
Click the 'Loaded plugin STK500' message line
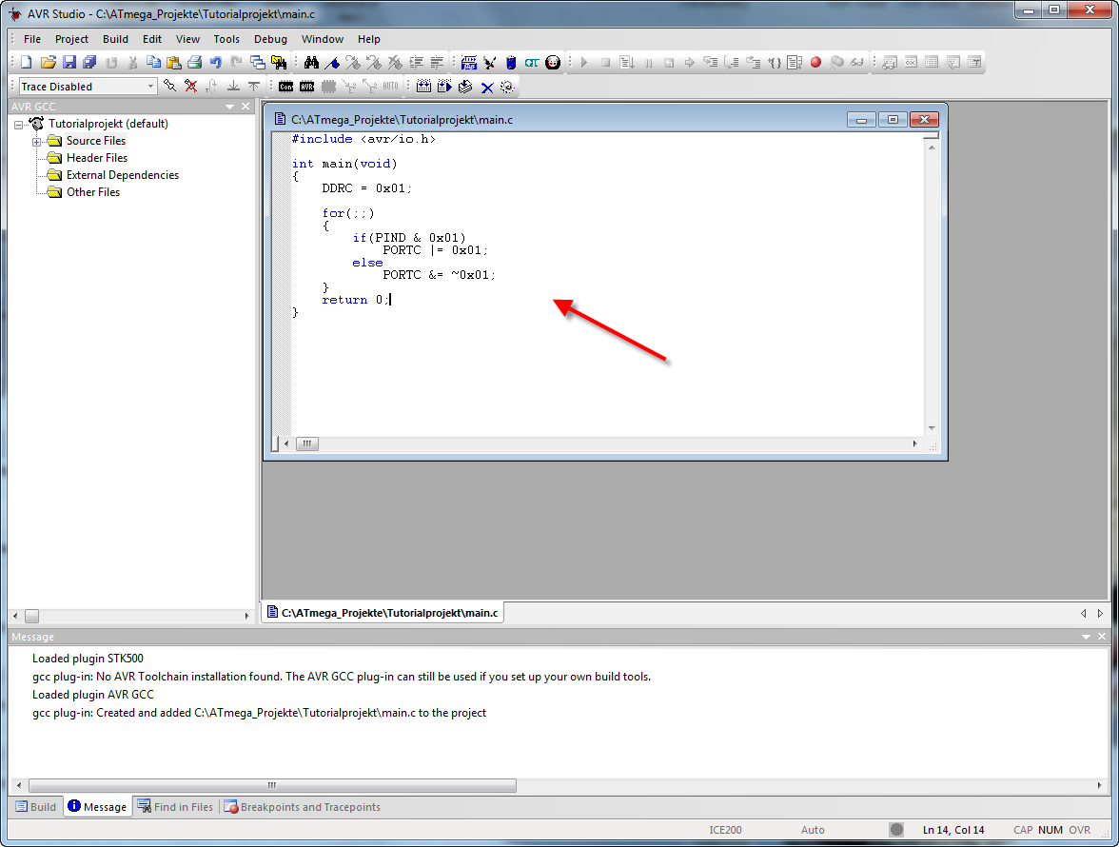click(88, 659)
